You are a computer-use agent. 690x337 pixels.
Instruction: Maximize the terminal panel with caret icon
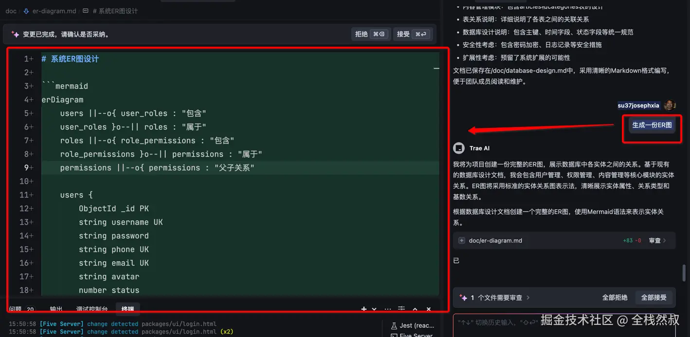(415, 309)
